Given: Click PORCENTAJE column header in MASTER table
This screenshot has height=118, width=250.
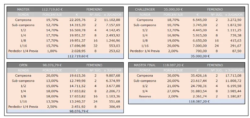Looking at the screenshot, I should click(52, 15).
